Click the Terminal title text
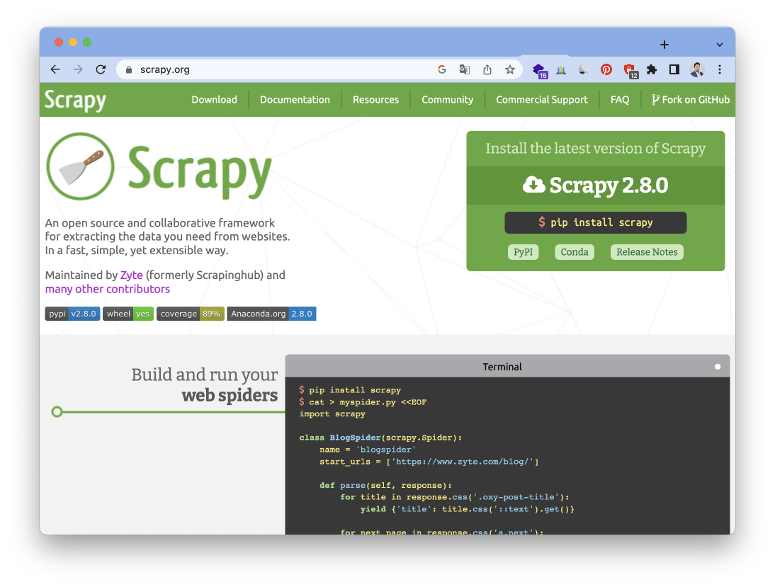Image resolution: width=775 pixels, height=587 pixels. coord(502,367)
